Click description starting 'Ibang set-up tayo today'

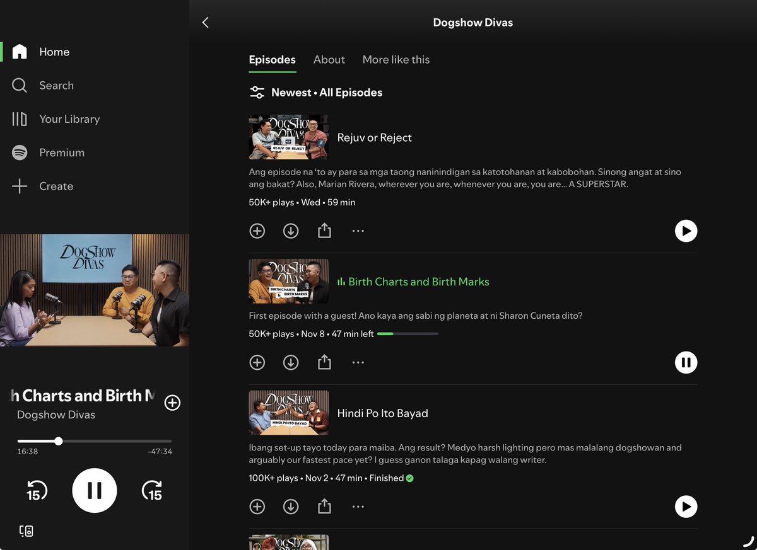466,454
